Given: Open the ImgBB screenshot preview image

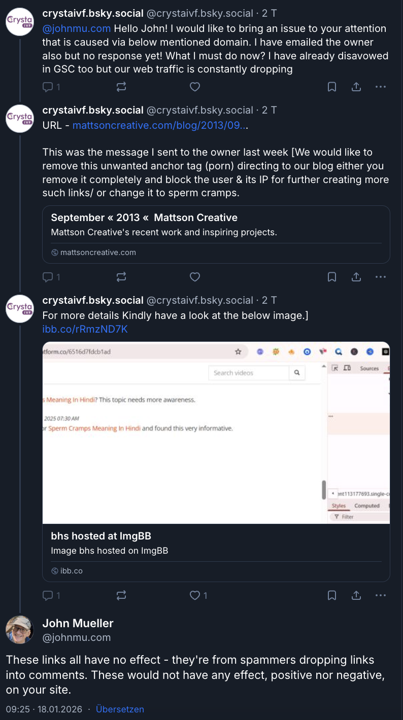Looking at the screenshot, I should click(x=216, y=433).
